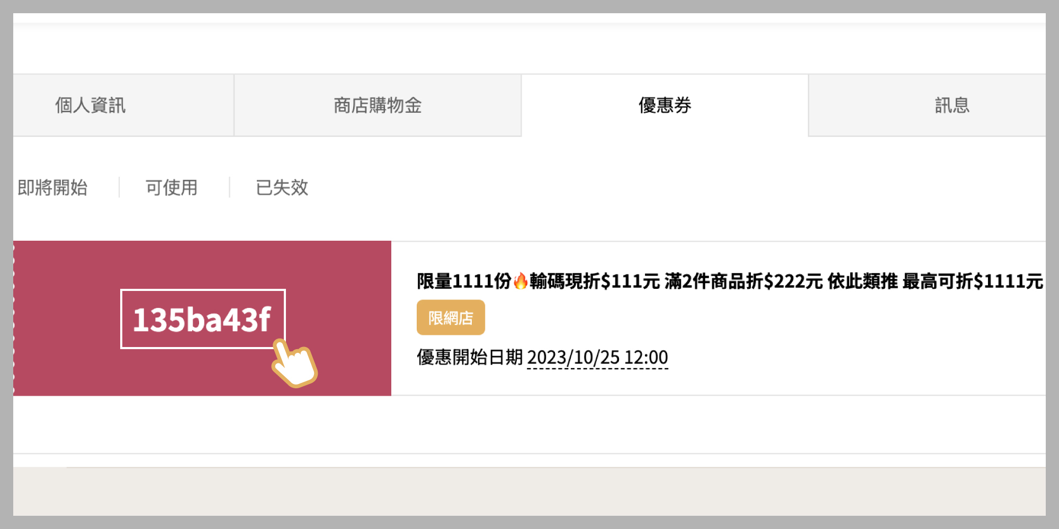The width and height of the screenshot is (1059, 529).
Task: Click 最高可折$1111元 text in title
Action: [973, 281]
